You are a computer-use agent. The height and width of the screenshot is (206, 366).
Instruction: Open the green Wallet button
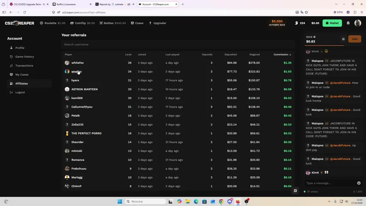click(x=332, y=23)
